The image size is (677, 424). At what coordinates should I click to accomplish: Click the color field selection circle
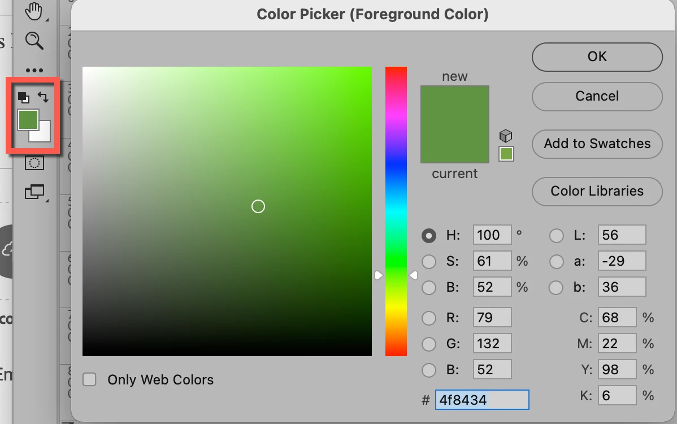(x=258, y=206)
